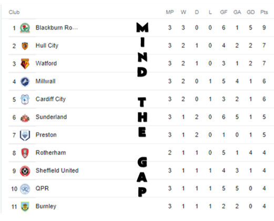
Task: Click the MP column header
Action: [x=170, y=12]
